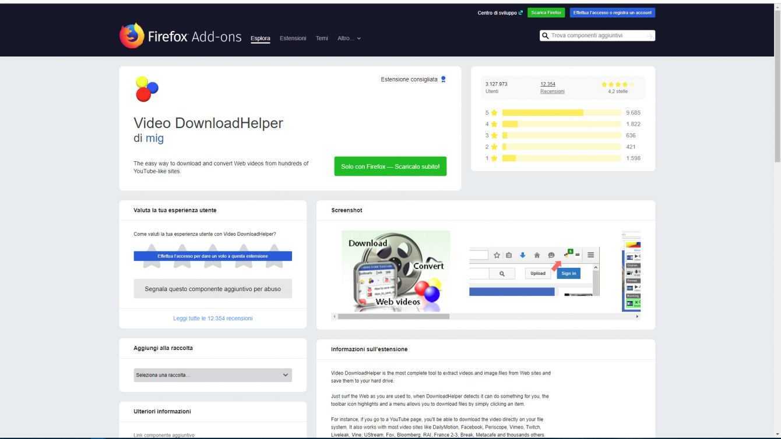
Task: Click Solo con Firefox — Scaricalo subito button
Action: tap(391, 166)
